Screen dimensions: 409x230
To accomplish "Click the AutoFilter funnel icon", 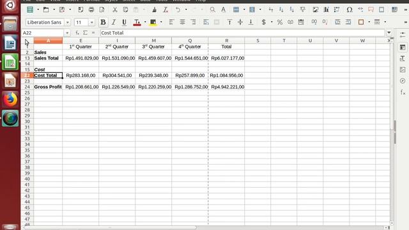I will coord(302,10).
